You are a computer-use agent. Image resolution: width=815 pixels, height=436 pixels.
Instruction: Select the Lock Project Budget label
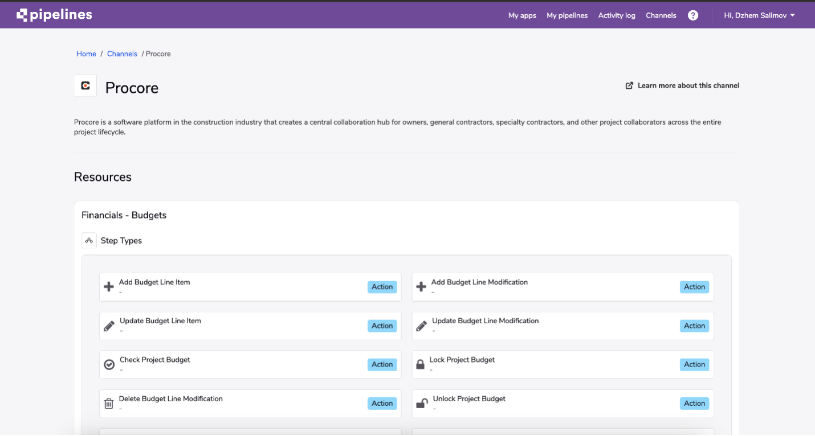tap(462, 360)
